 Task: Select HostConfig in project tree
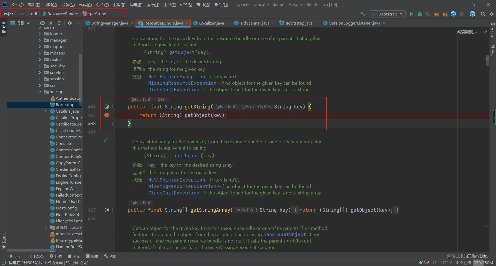[x=66, y=208]
